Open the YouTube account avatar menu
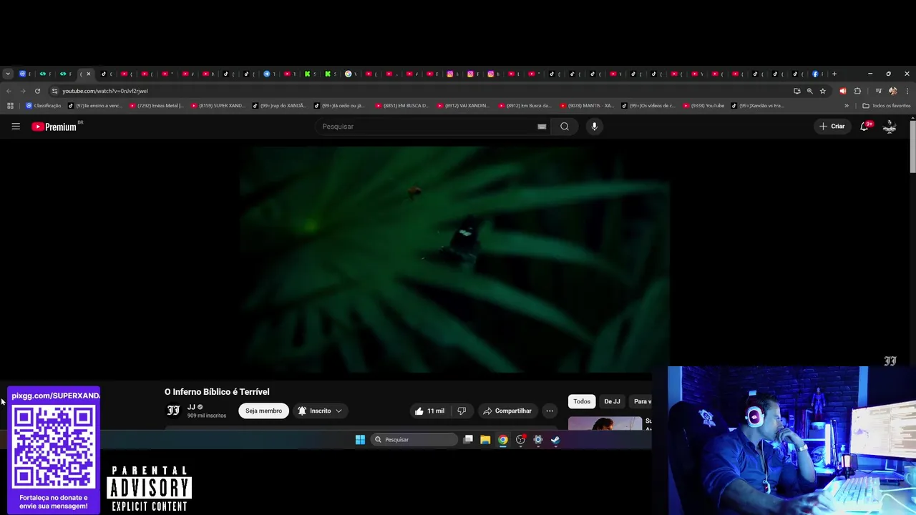This screenshot has width=916, height=515. click(890, 127)
